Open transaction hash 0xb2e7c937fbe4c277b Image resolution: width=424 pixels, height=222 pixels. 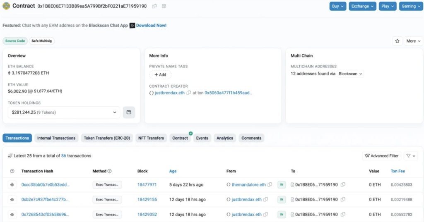click(x=45, y=200)
